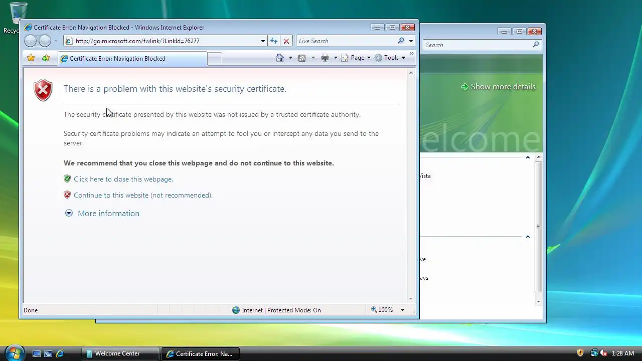Switch to Welcome Center taskbar button
This screenshot has width=642, height=361.
[120, 353]
